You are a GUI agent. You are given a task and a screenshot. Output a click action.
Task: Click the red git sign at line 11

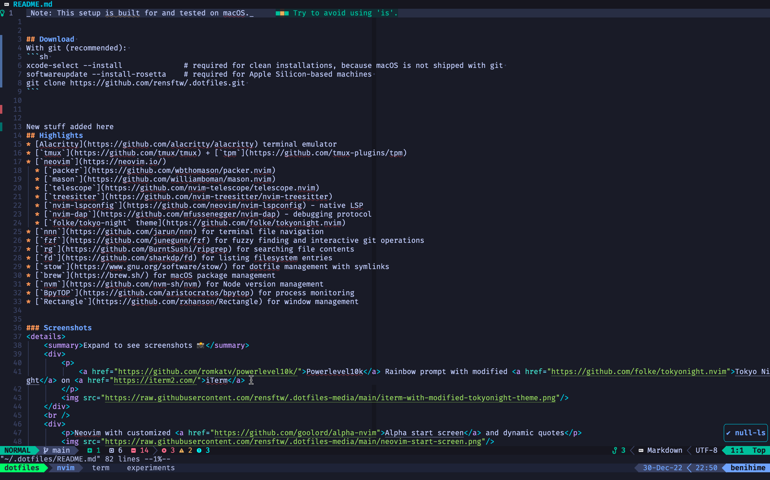pos(1,109)
